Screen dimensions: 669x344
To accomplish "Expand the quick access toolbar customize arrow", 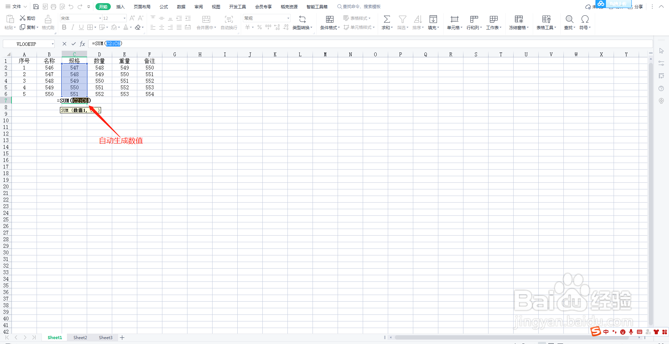I will [x=89, y=7].
